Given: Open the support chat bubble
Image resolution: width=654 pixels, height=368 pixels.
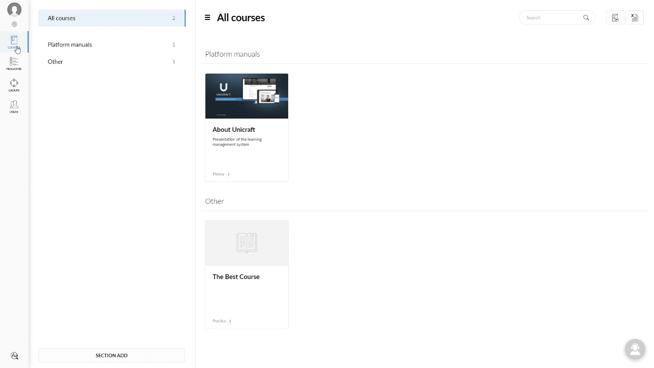Looking at the screenshot, I should (x=635, y=349).
